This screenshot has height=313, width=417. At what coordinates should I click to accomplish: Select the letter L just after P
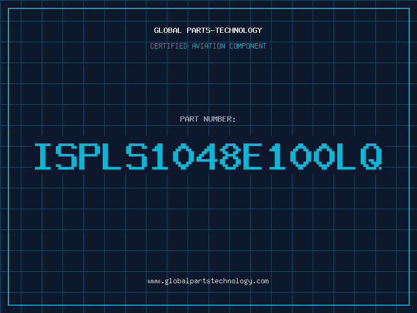[112, 156]
